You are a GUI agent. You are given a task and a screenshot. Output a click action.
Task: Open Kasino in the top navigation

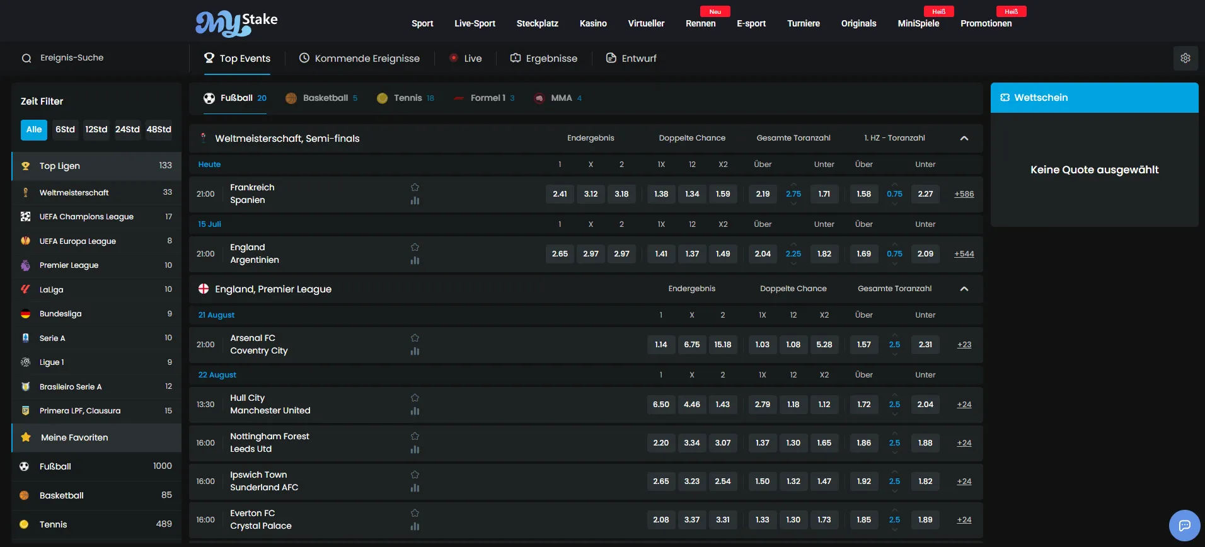point(593,23)
